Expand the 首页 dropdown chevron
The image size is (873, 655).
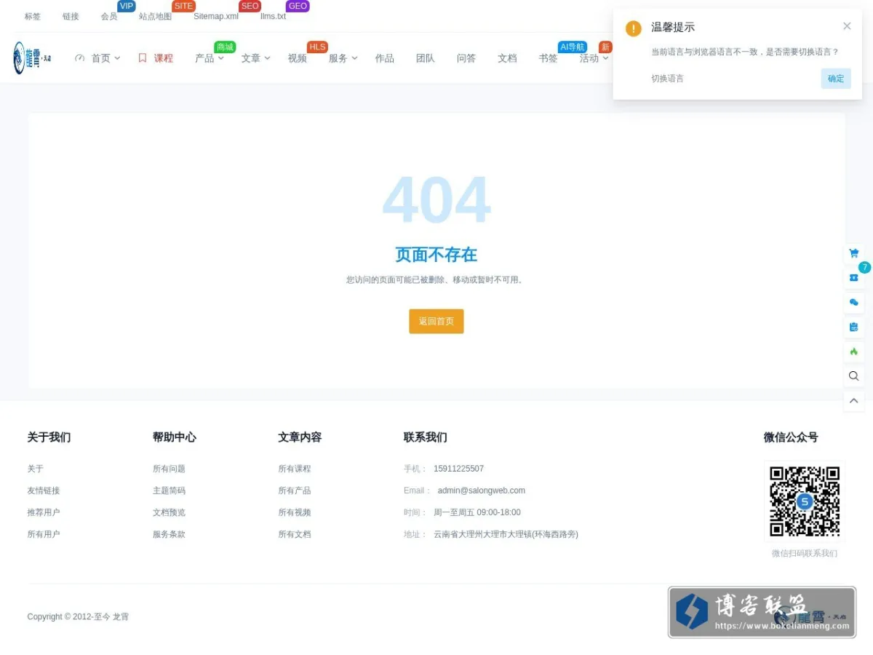coord(117,58)
